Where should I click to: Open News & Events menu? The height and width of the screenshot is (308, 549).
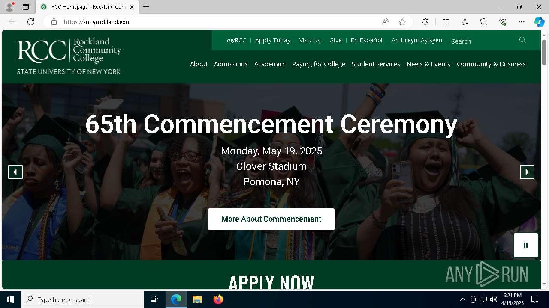428,64
